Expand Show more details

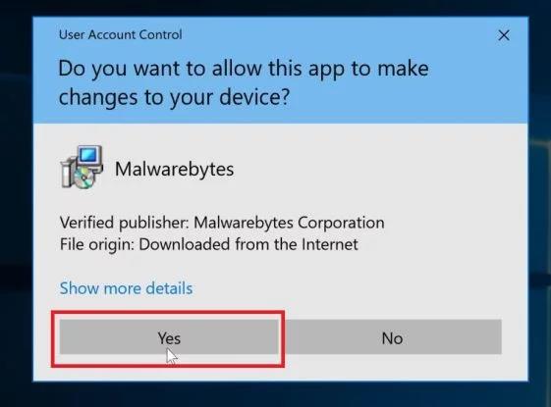126,288
